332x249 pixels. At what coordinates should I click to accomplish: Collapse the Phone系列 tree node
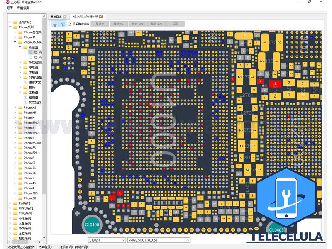[10, 27]
